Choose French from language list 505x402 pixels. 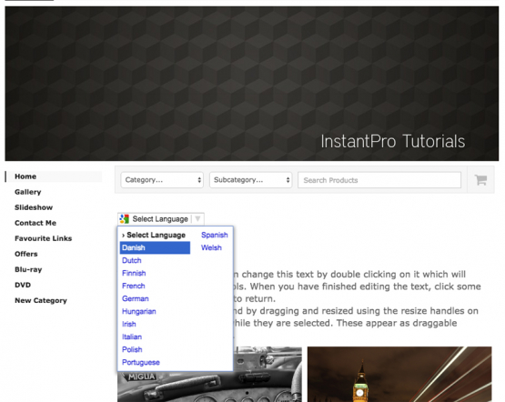[x=134, y=286]
